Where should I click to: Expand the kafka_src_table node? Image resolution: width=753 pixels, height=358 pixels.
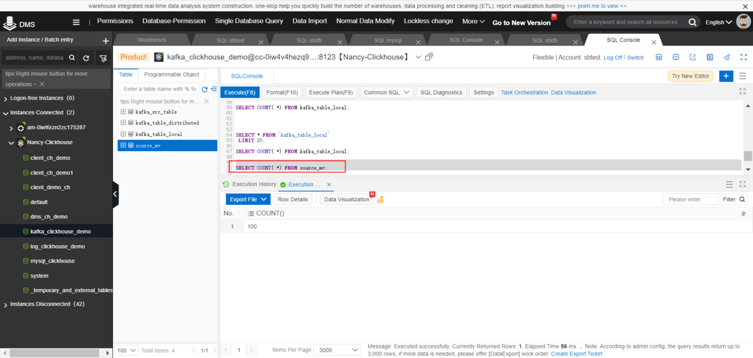point(123,112)
